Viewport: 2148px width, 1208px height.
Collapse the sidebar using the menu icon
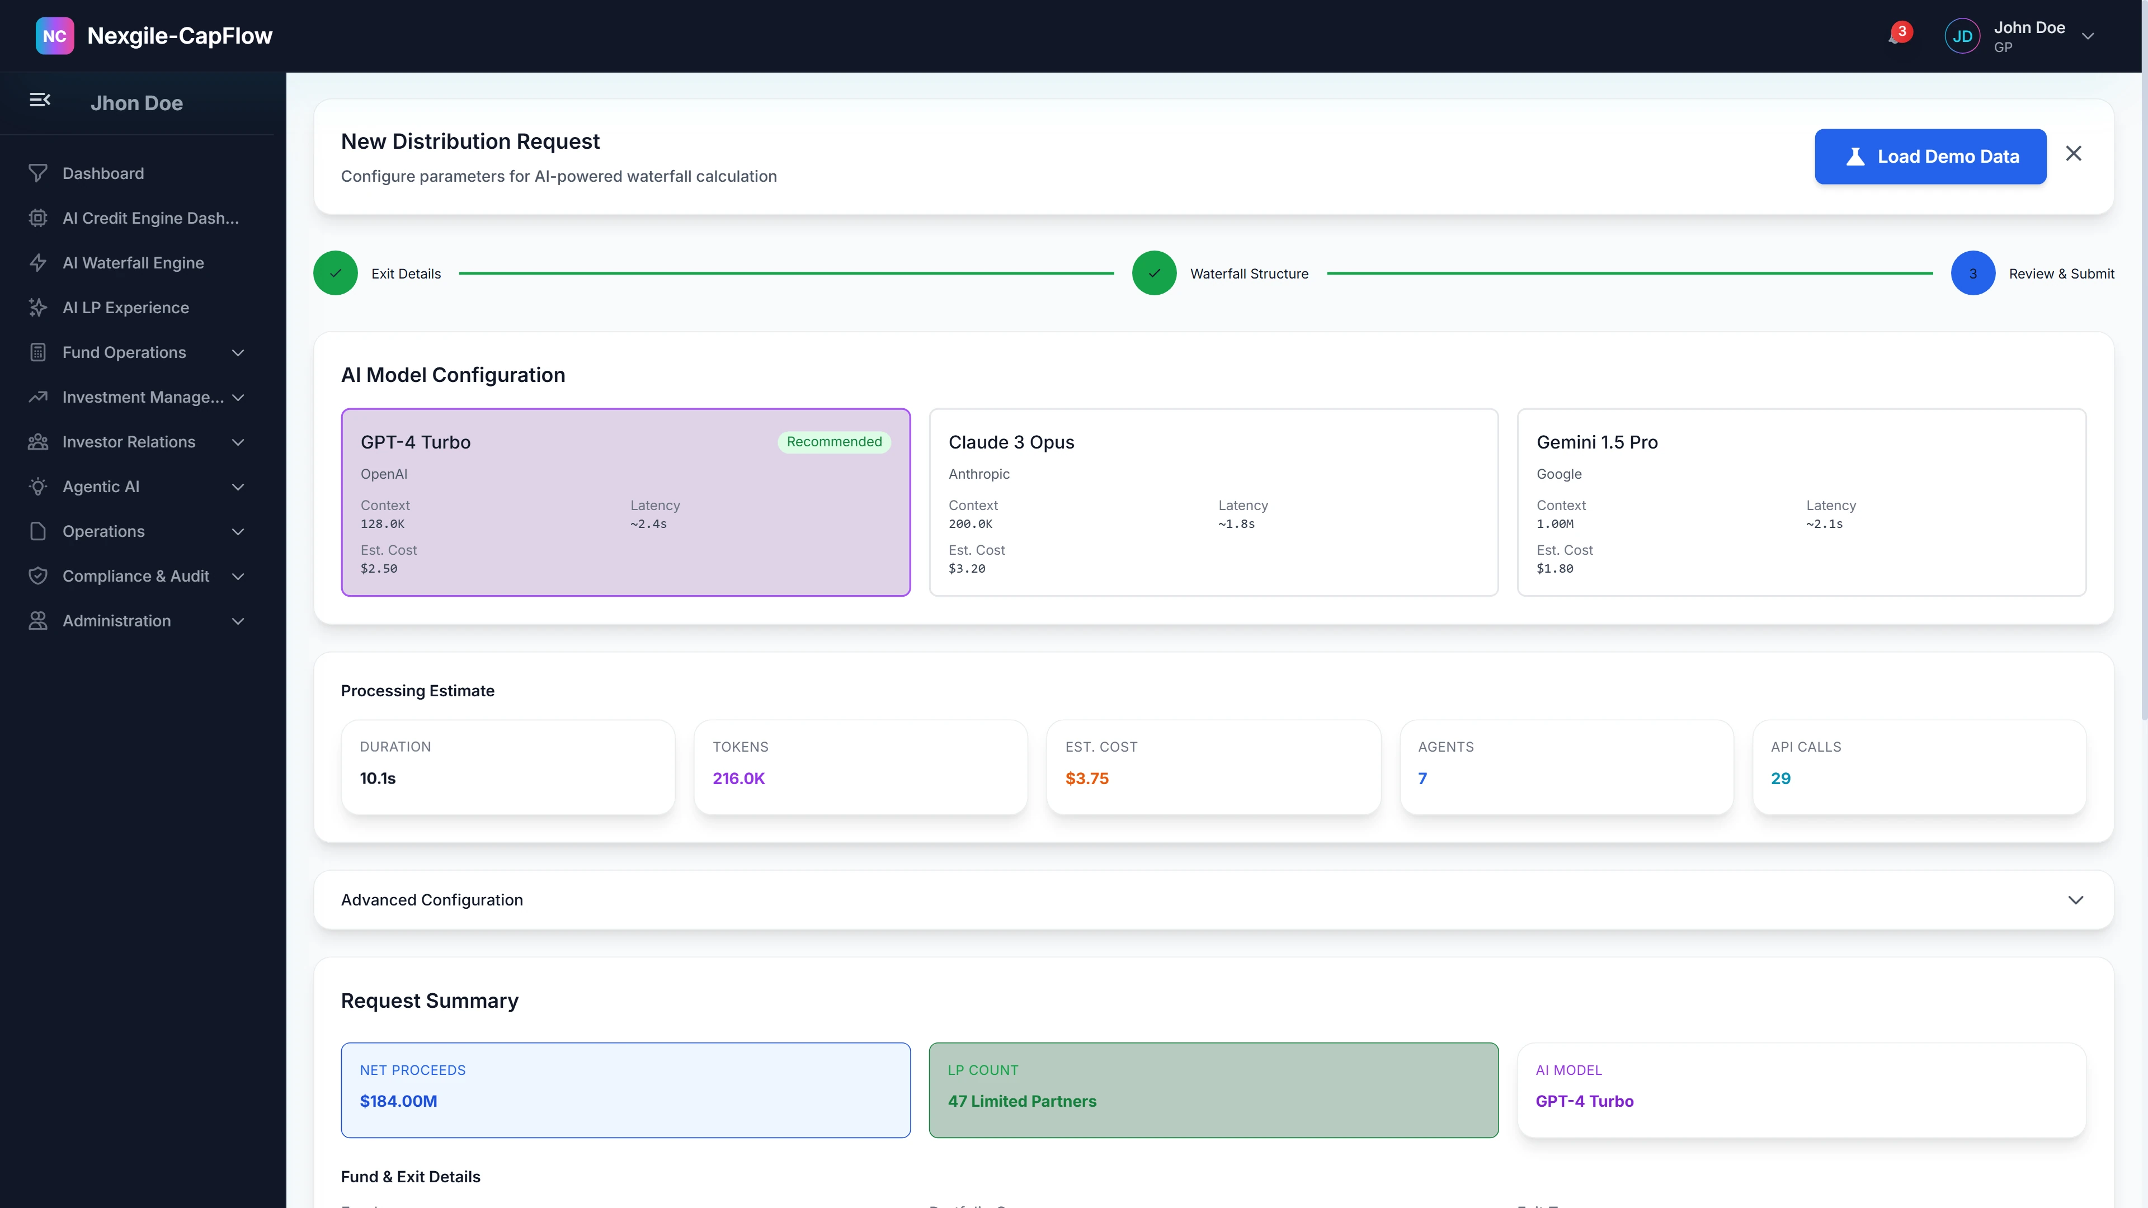pyautogui.click(x=40, y=99)
